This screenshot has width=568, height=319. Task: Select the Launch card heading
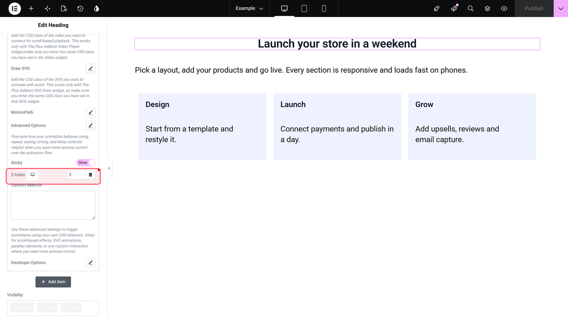pos(293,104)
